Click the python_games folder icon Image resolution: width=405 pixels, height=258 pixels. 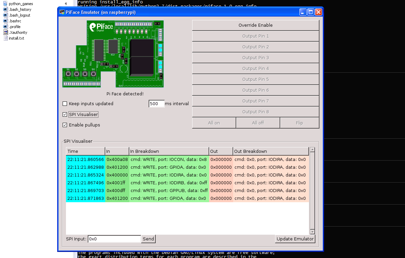[5, 4]
